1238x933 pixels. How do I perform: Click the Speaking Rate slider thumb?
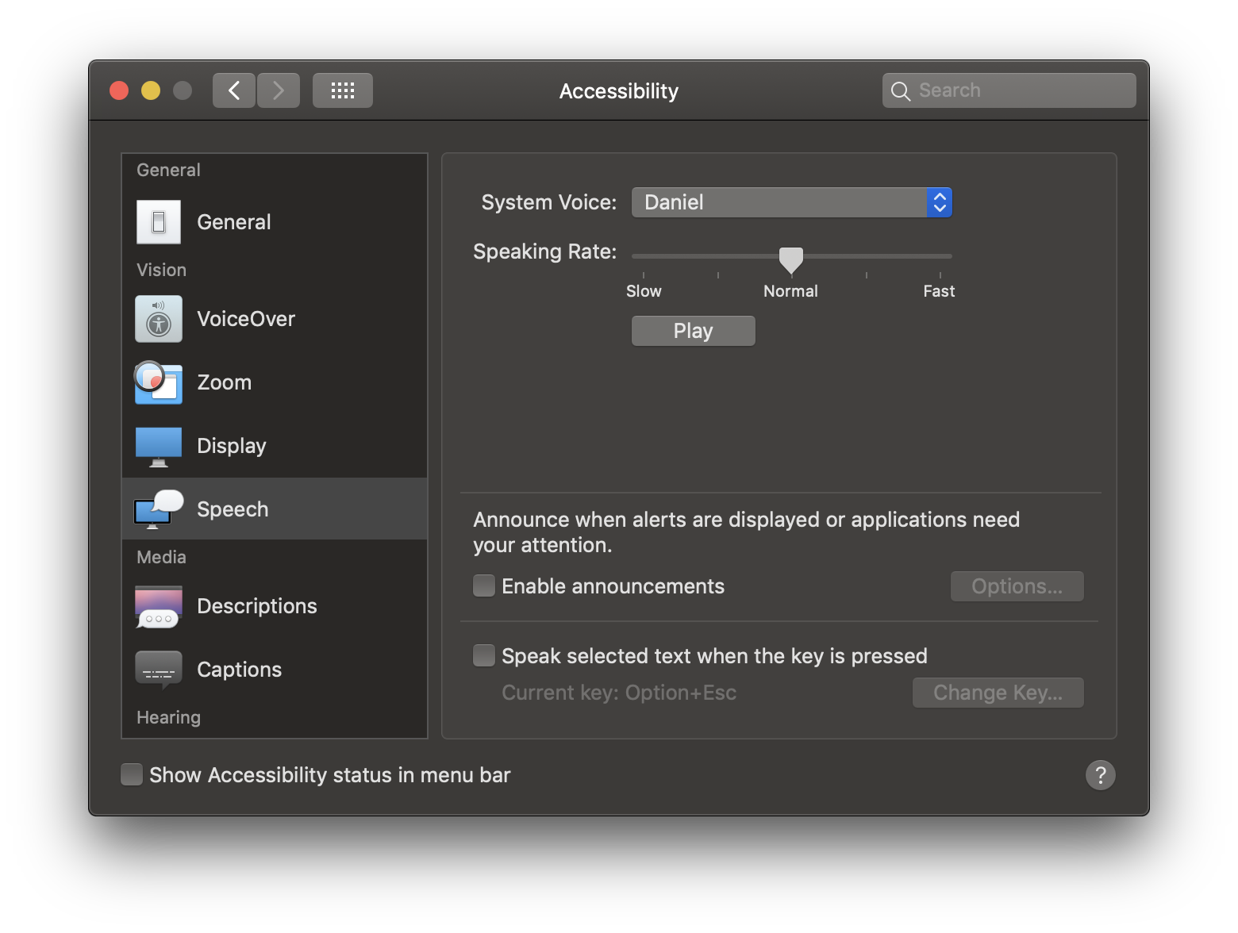tap(791, 259)
